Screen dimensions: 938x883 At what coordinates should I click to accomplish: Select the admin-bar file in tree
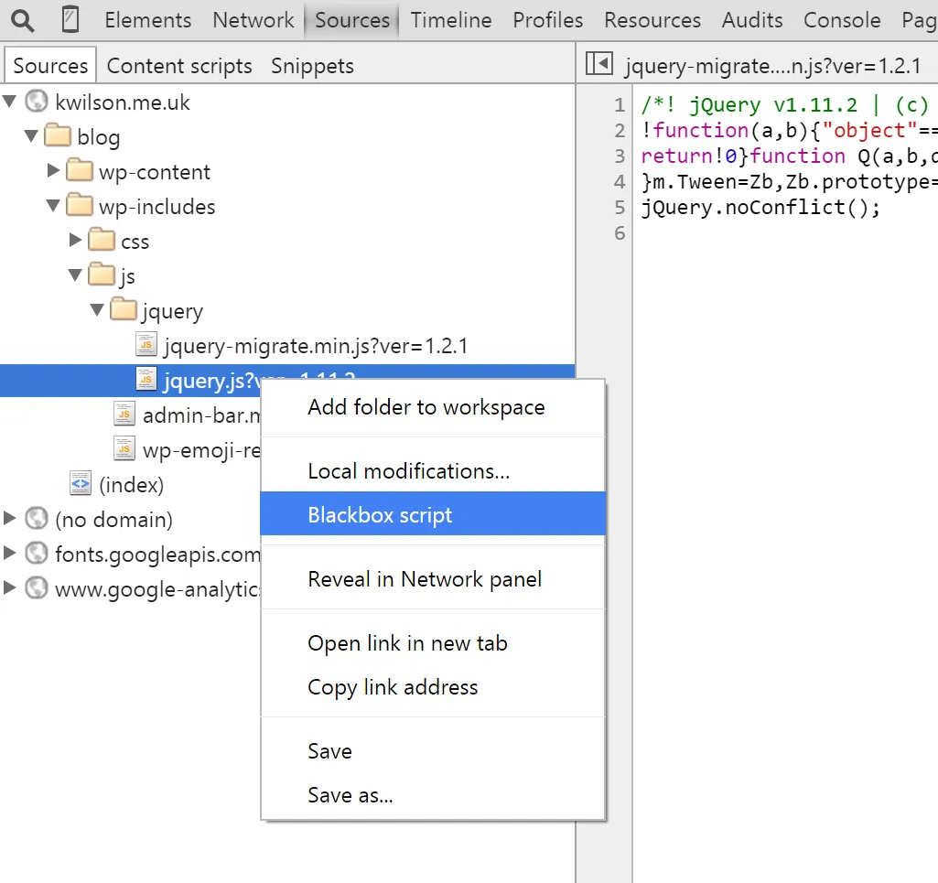point(201,415)
